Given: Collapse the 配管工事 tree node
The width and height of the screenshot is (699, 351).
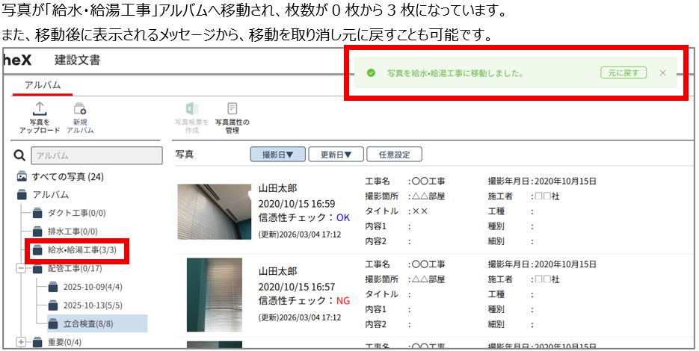Looking at the screenshot, I should click(21, 268).
